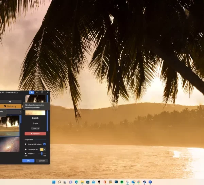This screenshot has height=185, width=204.
Task: Click the yellow Scheme color swatch
Action: click(x=42, y=149)
